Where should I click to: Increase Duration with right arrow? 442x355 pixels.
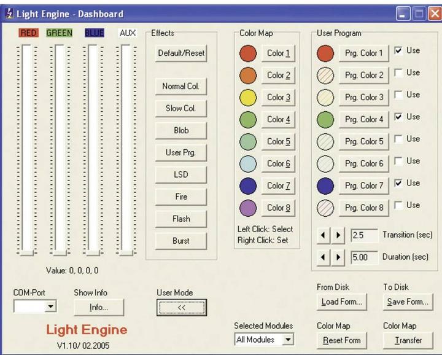338,257
